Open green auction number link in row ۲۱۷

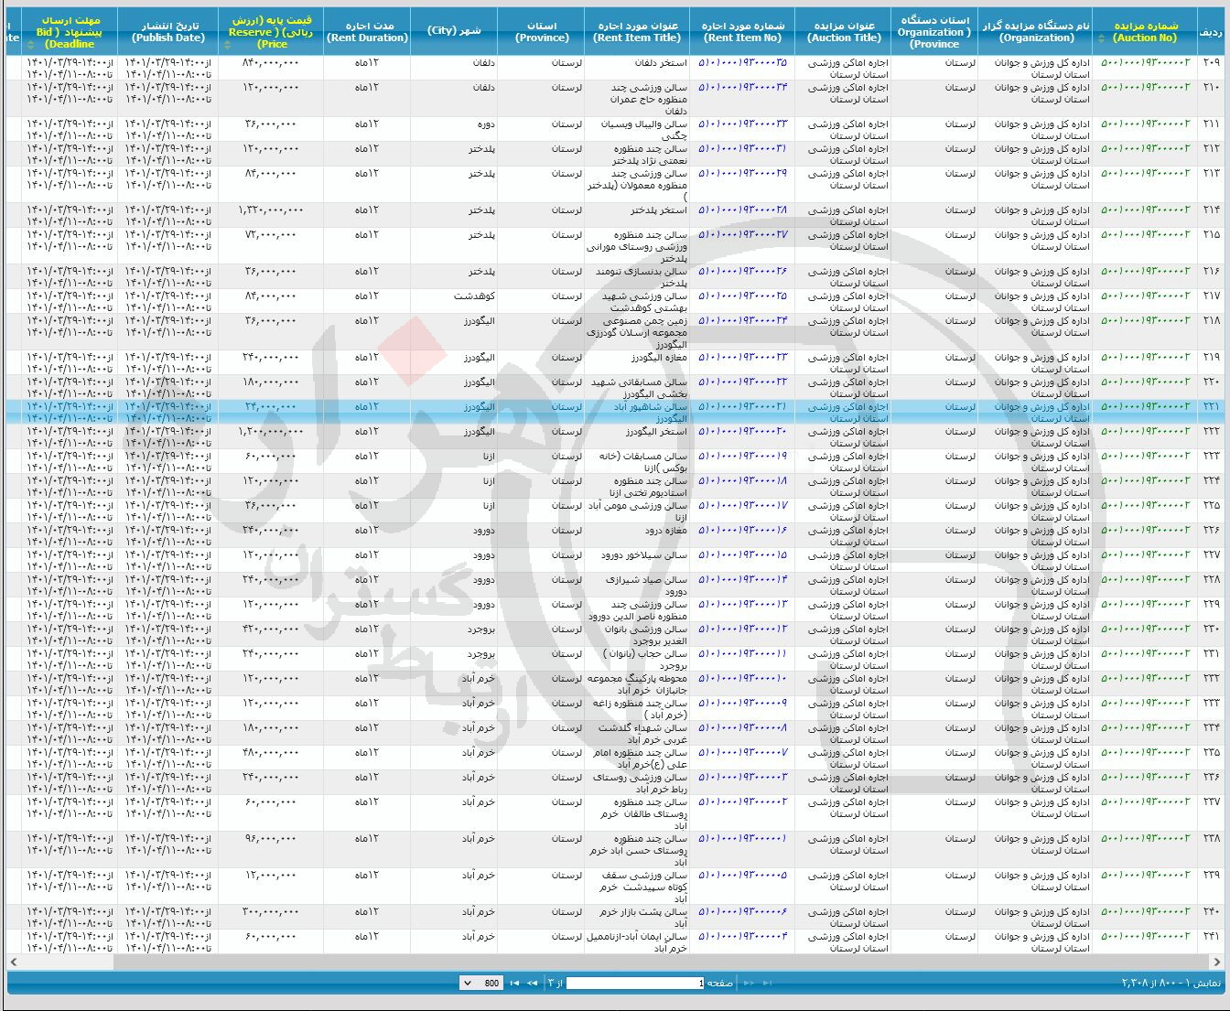click(1145, 296)
